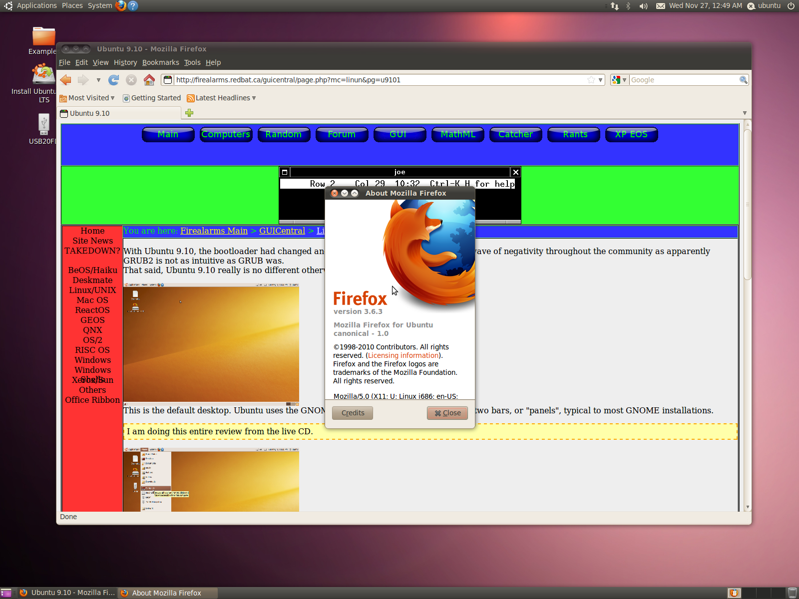Select the Examples folder on desktop

pos(43,41)
